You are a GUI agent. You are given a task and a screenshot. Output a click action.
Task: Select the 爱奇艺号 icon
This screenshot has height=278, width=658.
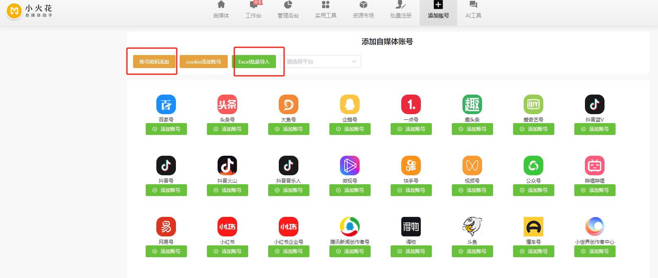click(534, 104)
